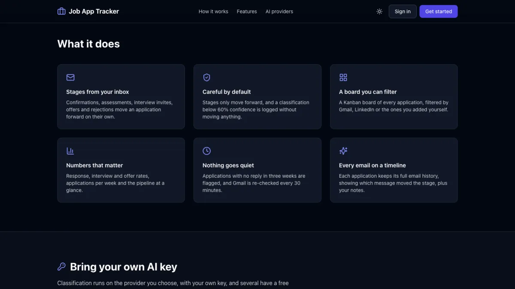Click the bar chart icon
The image size is (515, 289).
pos(70,151)
